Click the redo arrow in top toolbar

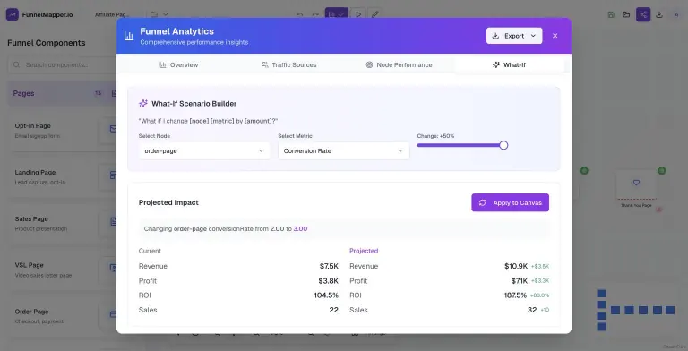coord(315,14)
